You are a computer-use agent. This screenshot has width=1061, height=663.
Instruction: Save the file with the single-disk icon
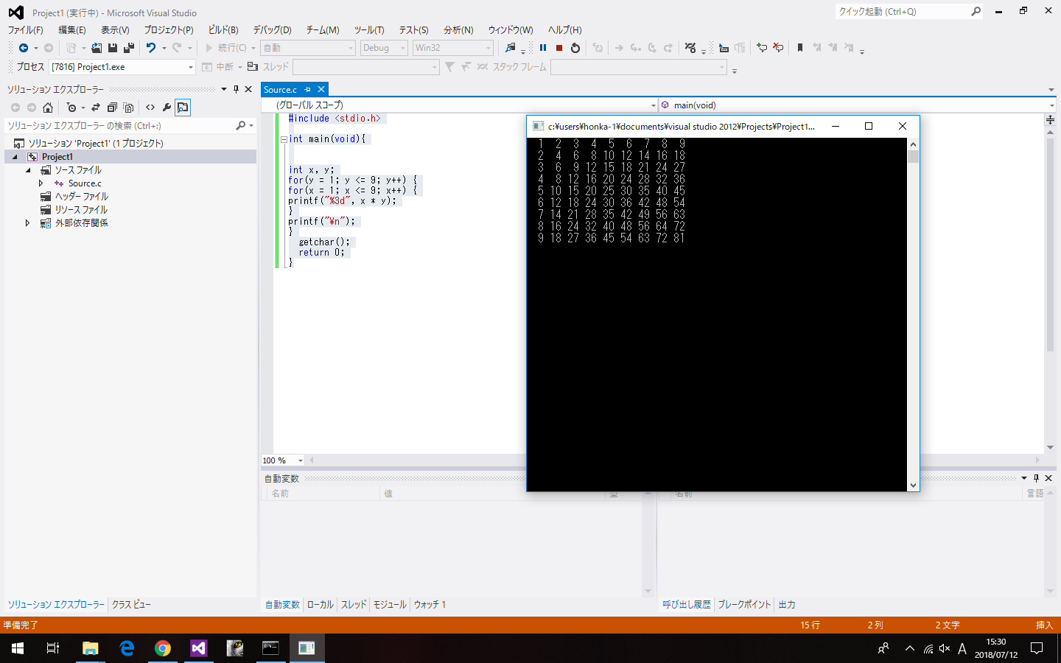tap(113, 48)
